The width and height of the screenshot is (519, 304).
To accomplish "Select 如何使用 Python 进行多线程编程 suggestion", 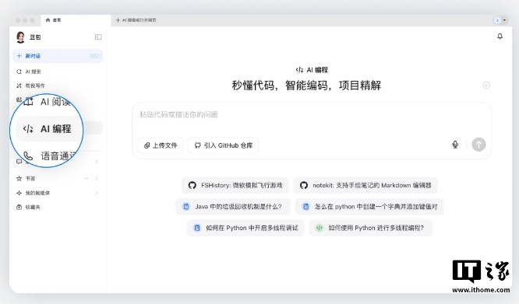I will [x=371, y=228].
